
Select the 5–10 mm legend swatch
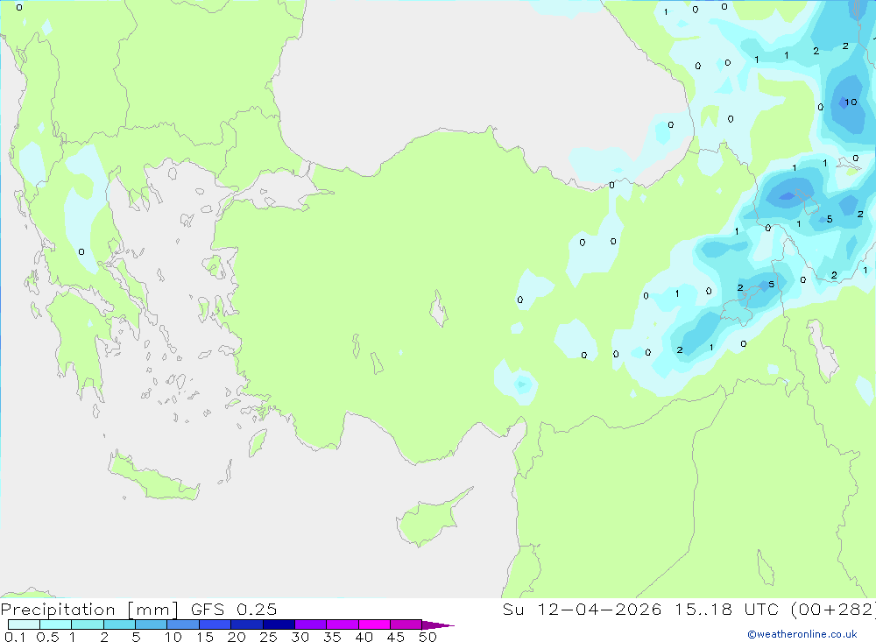(152, 624)
